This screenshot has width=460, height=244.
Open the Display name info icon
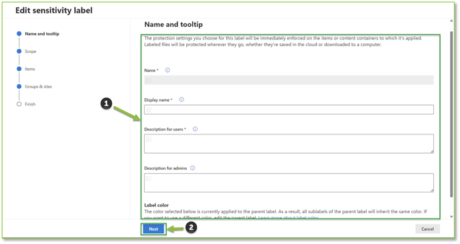point(181,100)
